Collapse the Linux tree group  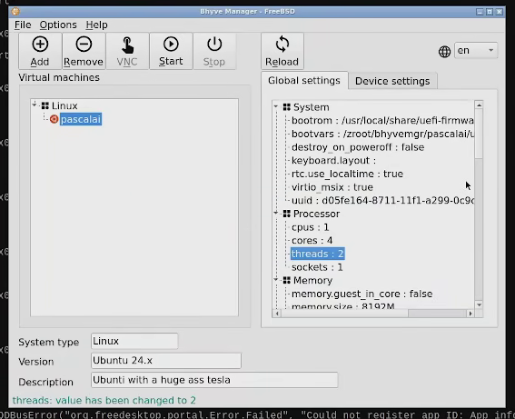(x=35, y=105)
